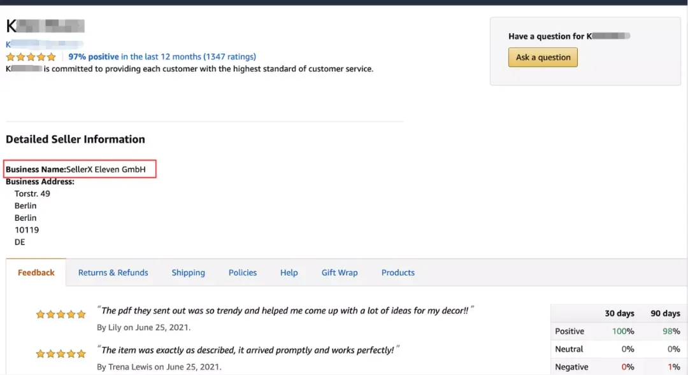Viewport: 688px width, 375px height.
Task: Switch to the Returns & Refunds tab
Action: pos(113,272)
